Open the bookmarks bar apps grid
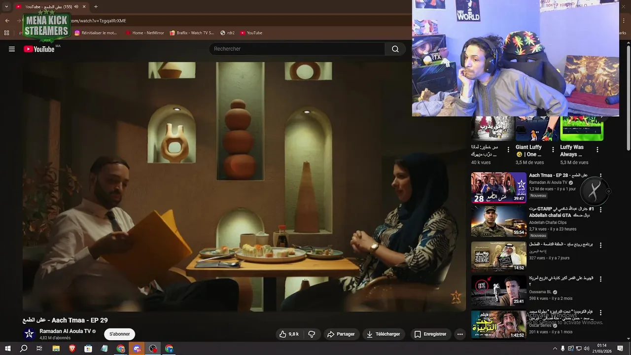Viewport: 631px width, 355px height. pos(6,33)
